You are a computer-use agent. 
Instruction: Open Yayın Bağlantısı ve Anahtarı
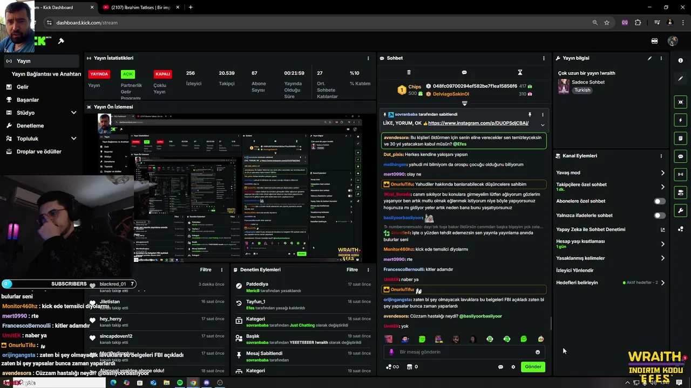click(46, 74)
